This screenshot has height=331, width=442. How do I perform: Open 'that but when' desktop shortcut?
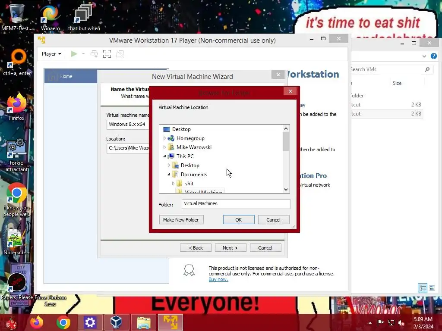coord(84,17)
